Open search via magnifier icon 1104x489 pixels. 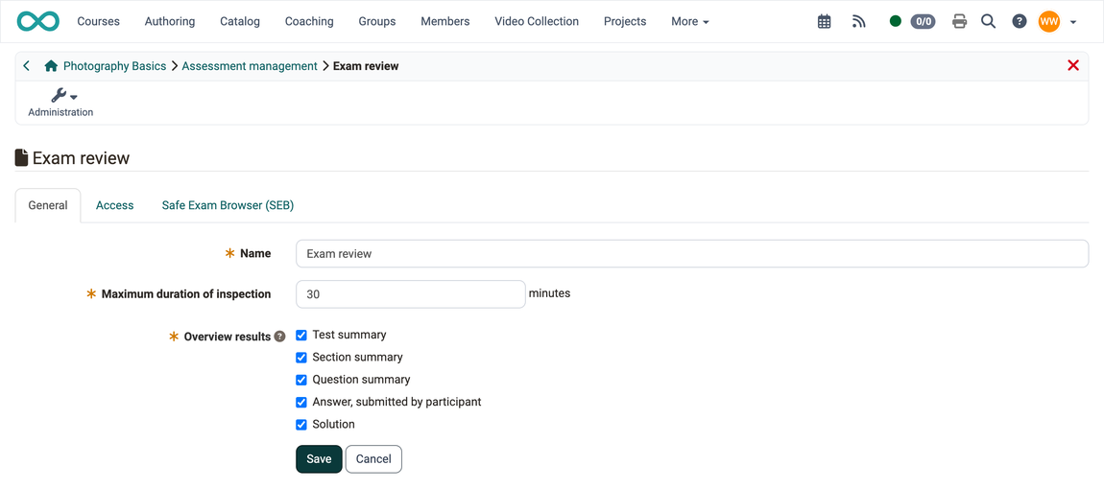[x=988, y=22]
